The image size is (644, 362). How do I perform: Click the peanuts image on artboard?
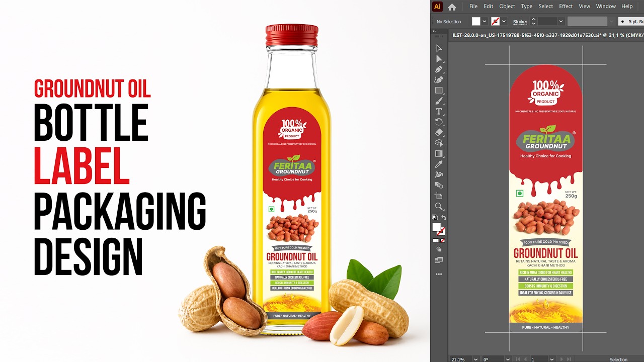[545, 217]
